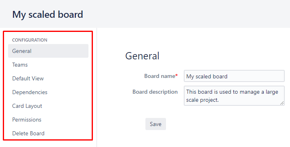290x147 pixels.
Task: Focus the Board name input field
Action: click(234, 76)
